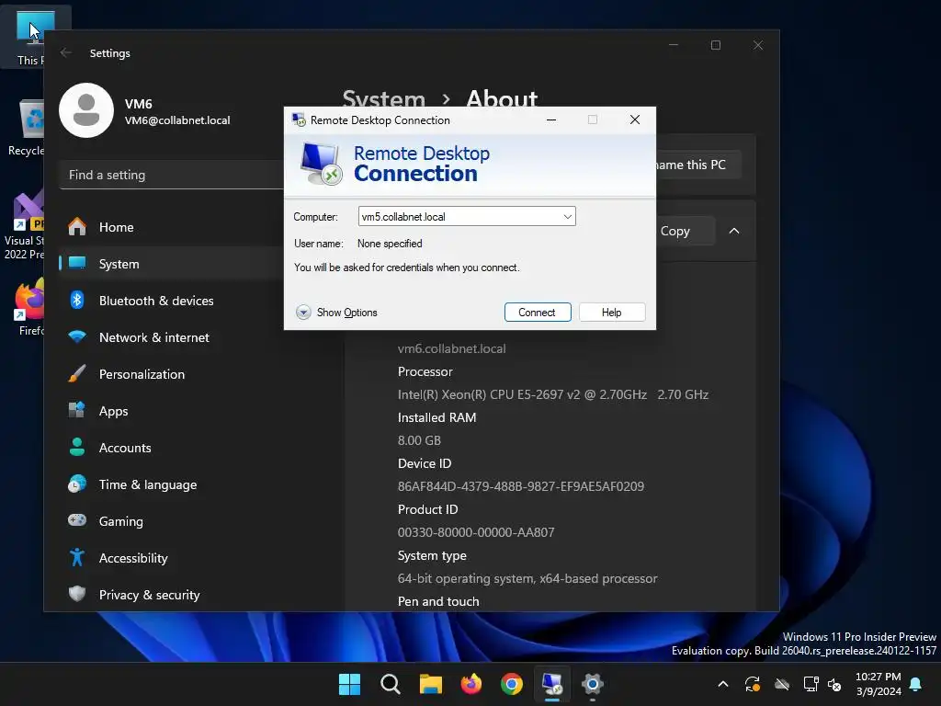Image resolution: width=941 pixels, height=706 pixels.
Task: Click the Rename this PC button
Action: 698,165
